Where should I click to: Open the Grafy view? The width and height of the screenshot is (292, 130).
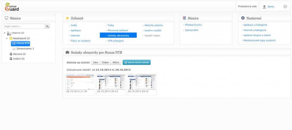pyautogui.click(x=74, y=25)
